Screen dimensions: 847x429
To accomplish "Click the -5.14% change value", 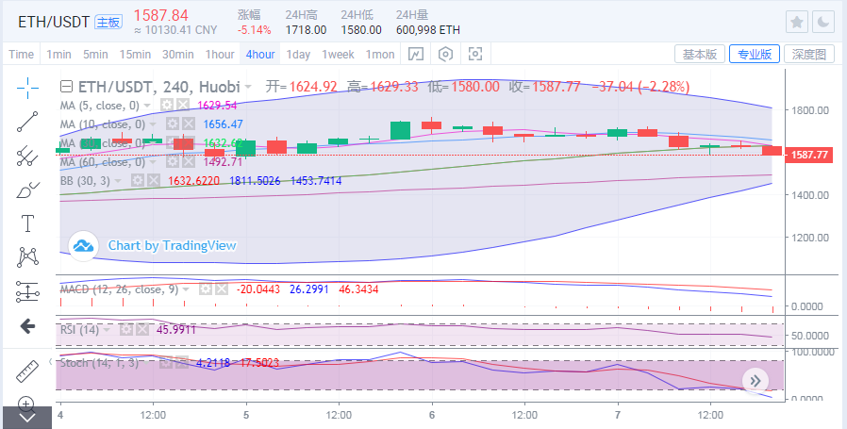I will tap(254, 30).
